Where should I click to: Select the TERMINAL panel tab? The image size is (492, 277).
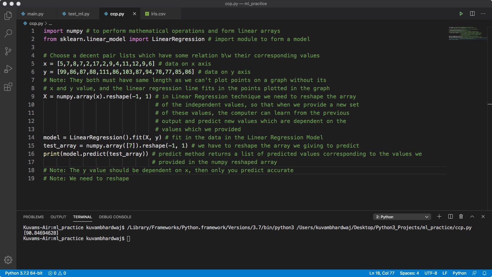[82, 217]
